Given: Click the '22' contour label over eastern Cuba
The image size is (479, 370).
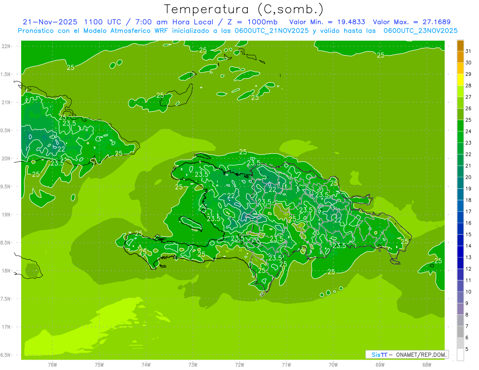Looking at the screenshot, I should point(61,149).
